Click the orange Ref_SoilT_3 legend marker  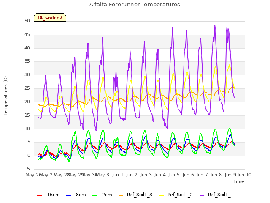pyautogui.click(x=121, y=195)
